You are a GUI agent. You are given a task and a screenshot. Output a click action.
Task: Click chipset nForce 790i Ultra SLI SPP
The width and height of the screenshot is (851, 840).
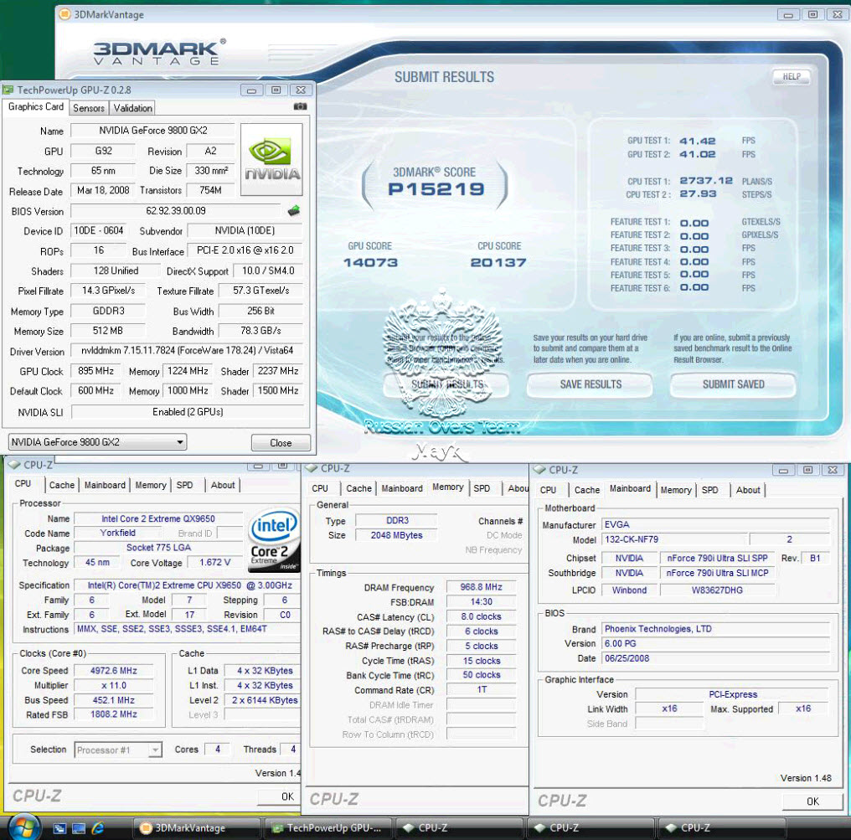pos(717,559)
